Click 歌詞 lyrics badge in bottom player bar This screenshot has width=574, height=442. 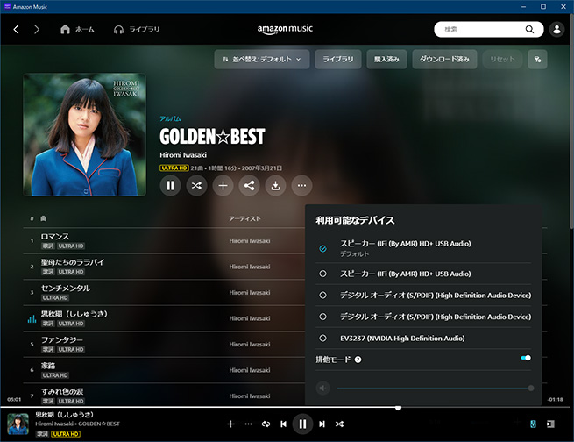(x=42, y=434)
